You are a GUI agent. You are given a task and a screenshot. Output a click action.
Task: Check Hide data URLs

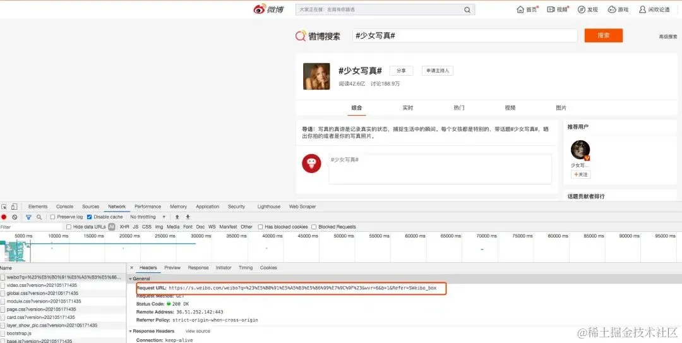point(69,227)
